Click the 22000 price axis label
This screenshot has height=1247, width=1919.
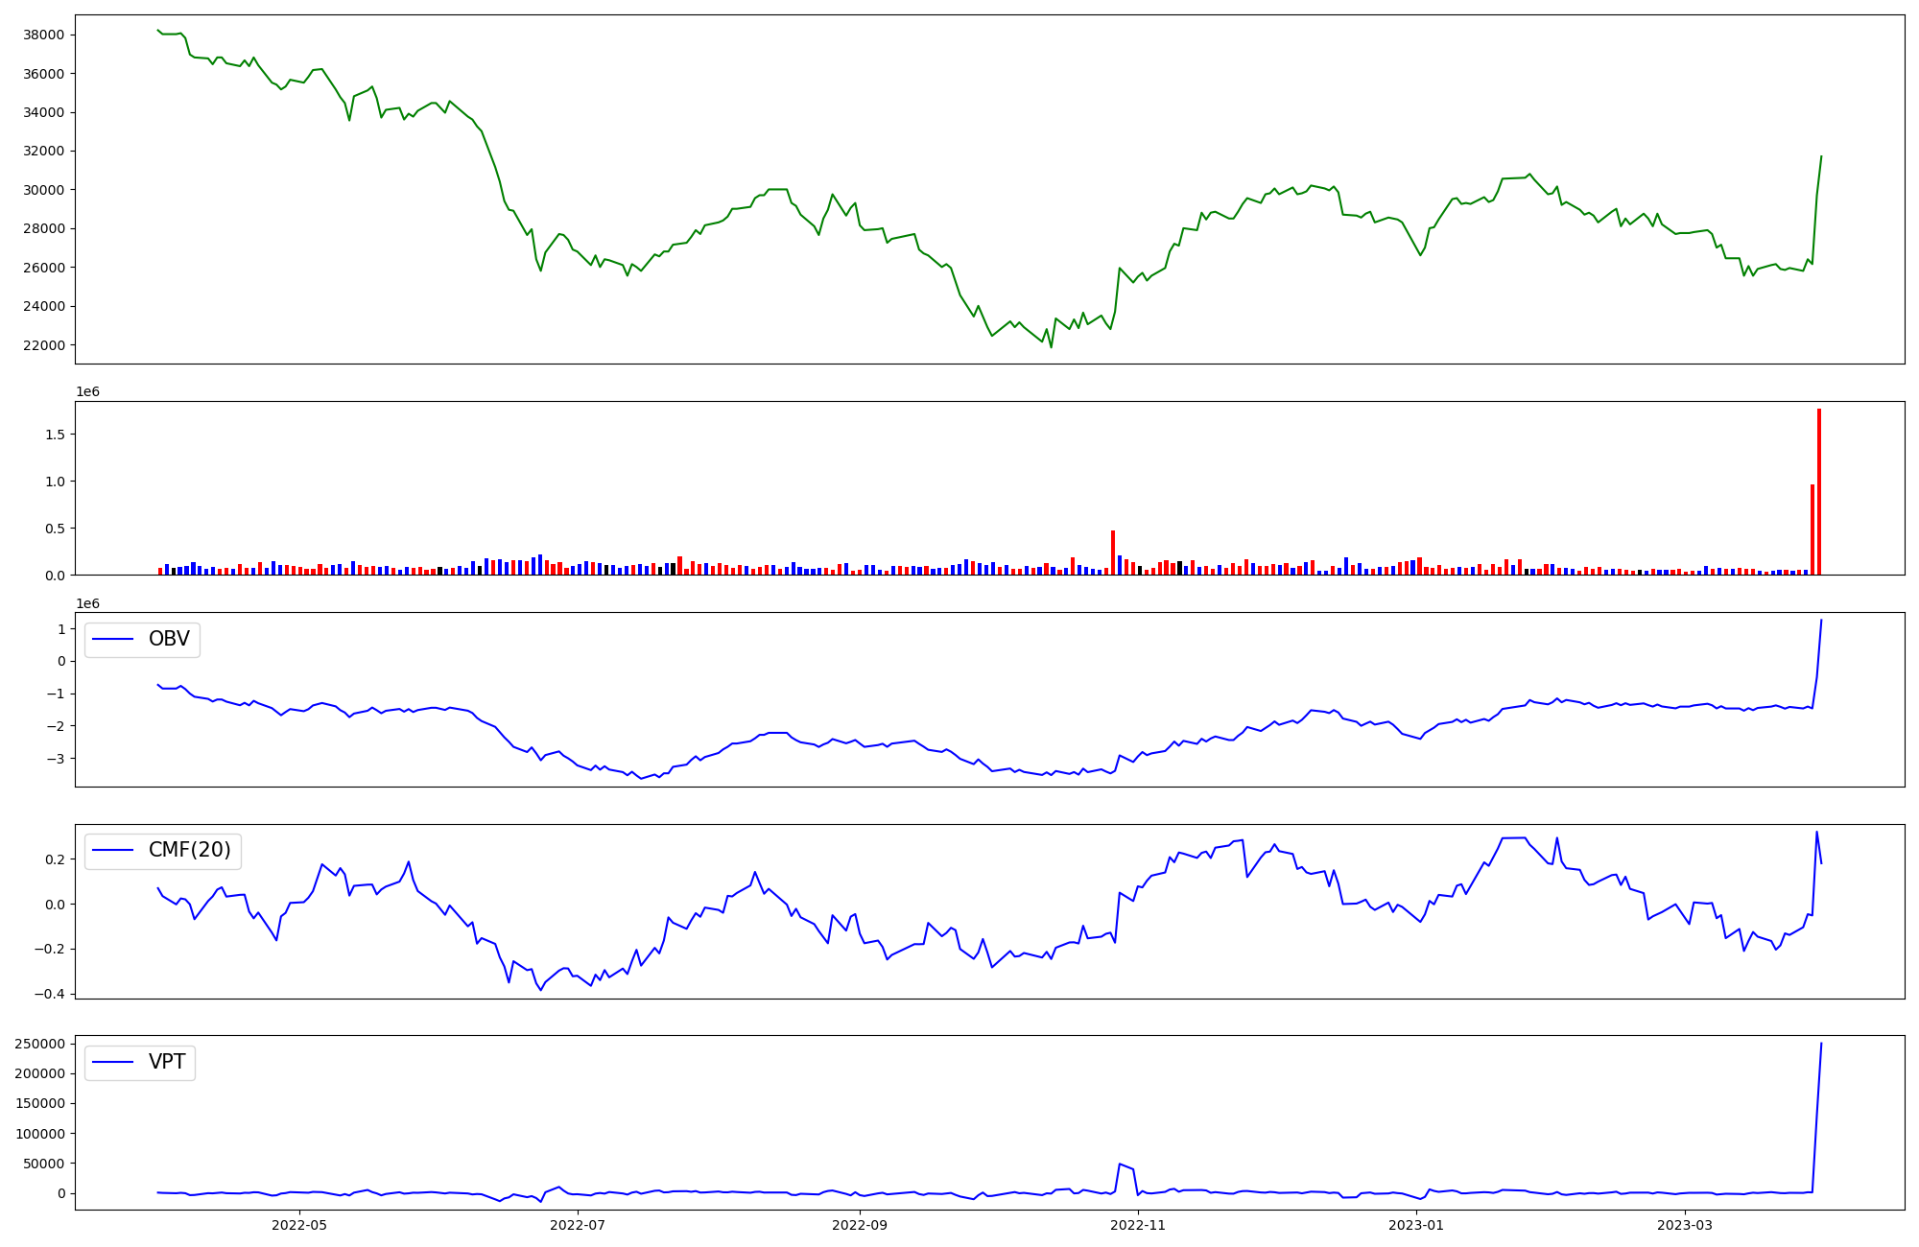[43, 345]
